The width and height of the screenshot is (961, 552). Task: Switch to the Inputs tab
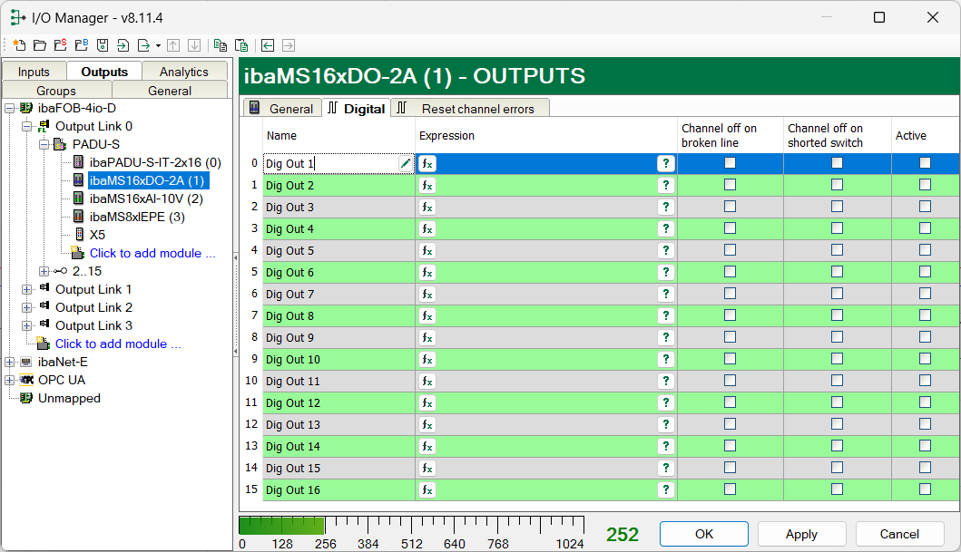(x=34, y=72)
